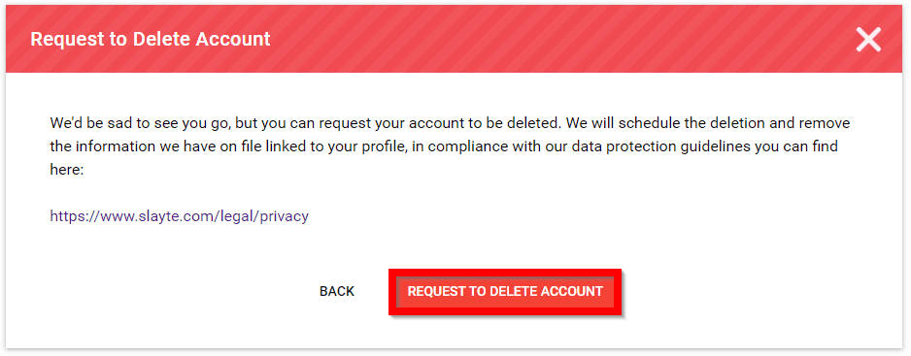Dismiss the dialog with the X icon
Viewport: 911px width, 356px height.
[868, 40]
